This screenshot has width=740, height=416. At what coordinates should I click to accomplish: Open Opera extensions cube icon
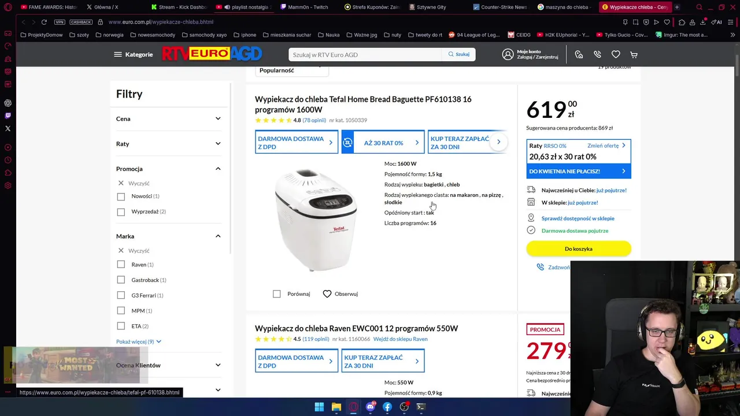[682, 22]
